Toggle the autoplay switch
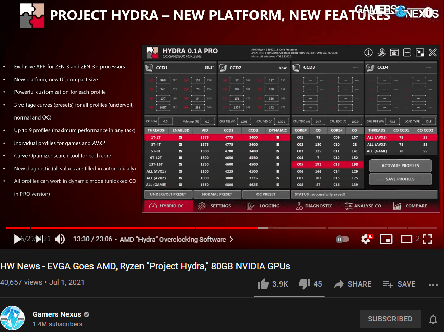Image resolution: width=444 pixels, height=332 pixels. tap(342, 239)
